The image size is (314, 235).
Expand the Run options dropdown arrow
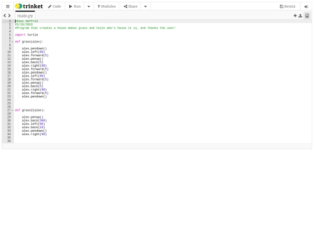(89, 6)
